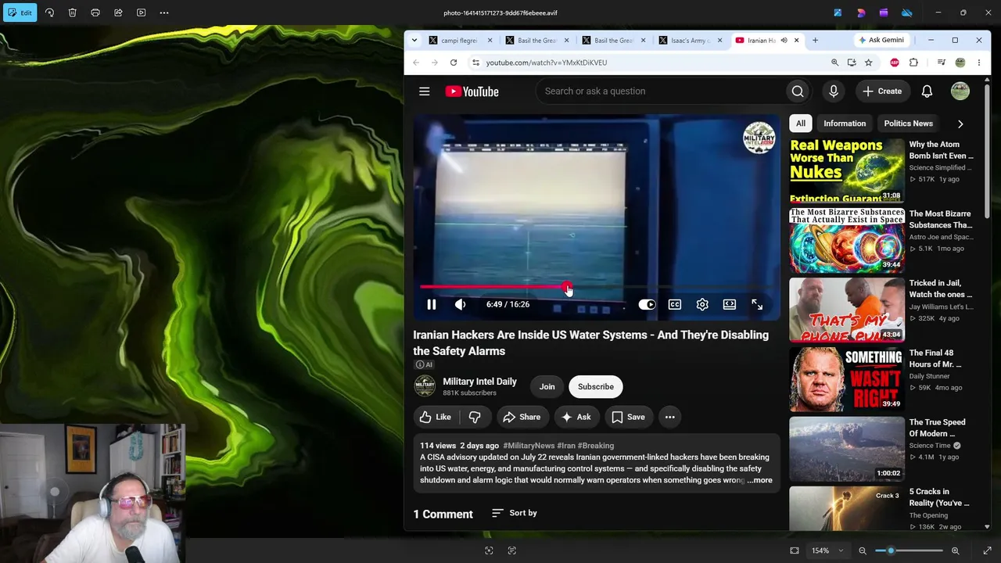Switch video to theater mode
Screen dimensions: 1001x563
[730, 304]
